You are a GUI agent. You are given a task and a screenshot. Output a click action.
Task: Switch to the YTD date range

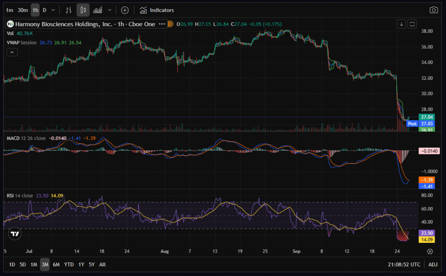[x=69, y=265]
